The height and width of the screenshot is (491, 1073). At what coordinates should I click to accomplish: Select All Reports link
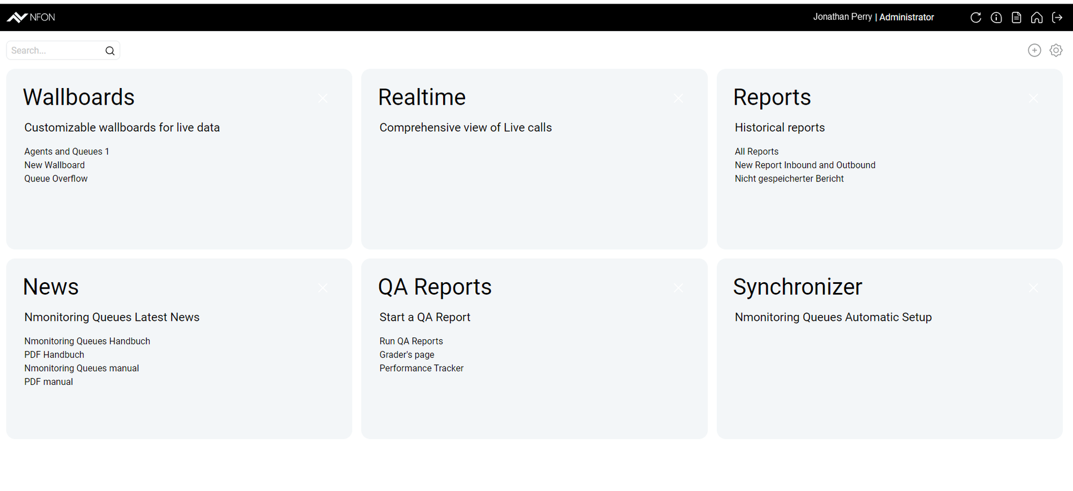coord(756,152)
